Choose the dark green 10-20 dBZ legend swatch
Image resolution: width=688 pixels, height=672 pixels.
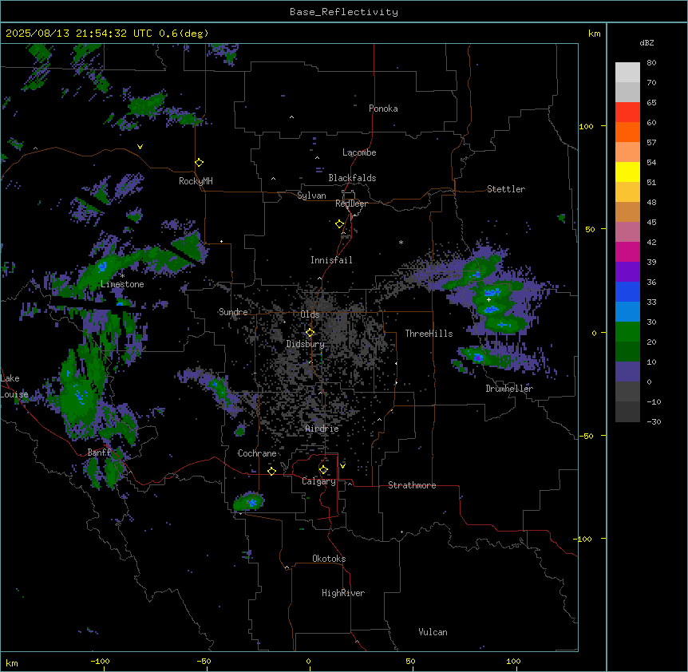coord(627,352)
